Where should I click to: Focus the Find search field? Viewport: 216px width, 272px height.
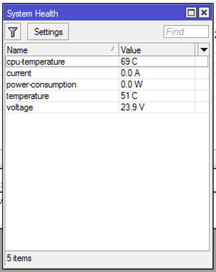(186, 32)
